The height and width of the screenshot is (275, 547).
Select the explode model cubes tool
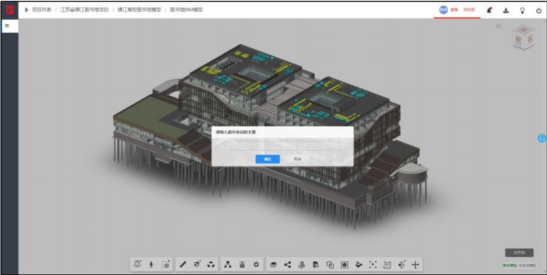tap(211, 264)
